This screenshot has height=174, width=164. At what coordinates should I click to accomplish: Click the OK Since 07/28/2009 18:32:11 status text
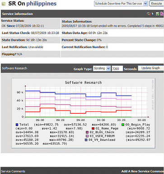(23, 26)
